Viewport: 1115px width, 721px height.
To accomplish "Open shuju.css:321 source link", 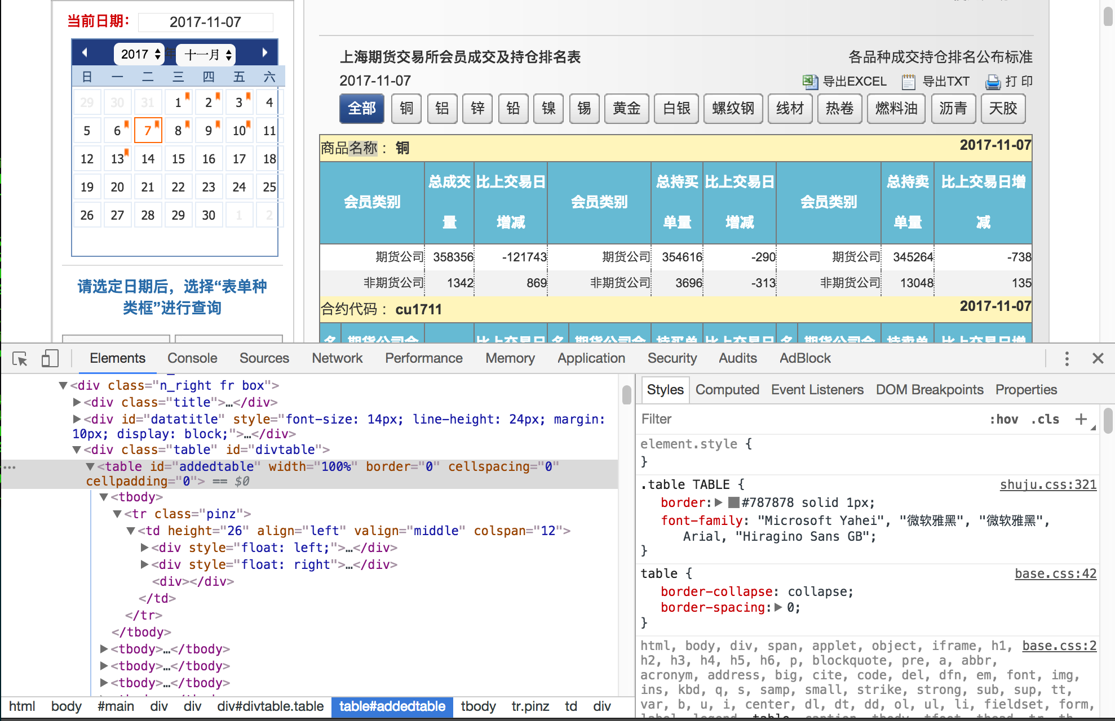I will pyautogui.click(x=1048, y=485).
